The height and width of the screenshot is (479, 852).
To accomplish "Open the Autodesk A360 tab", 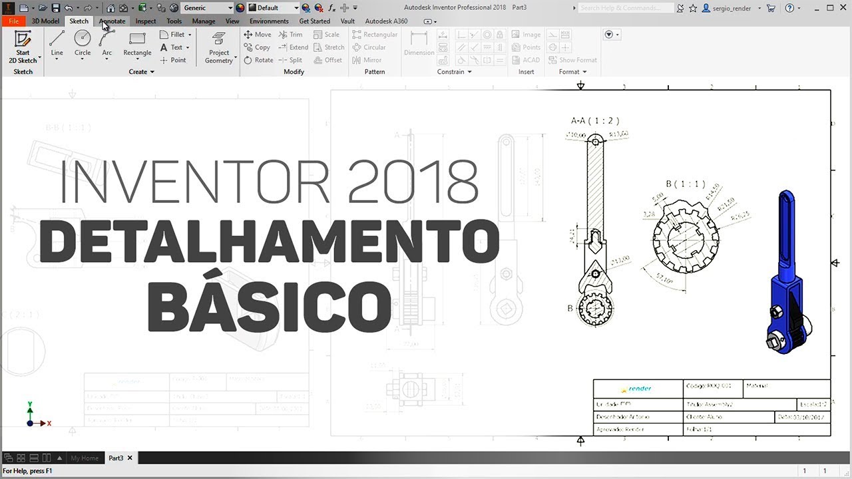I will 386,21.
